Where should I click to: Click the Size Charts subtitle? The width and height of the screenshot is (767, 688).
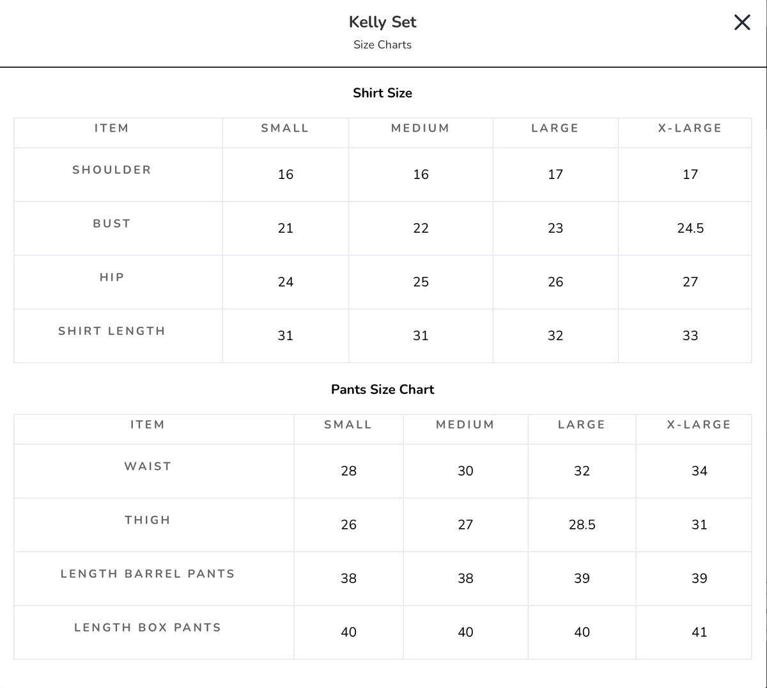tap(382, 45)
